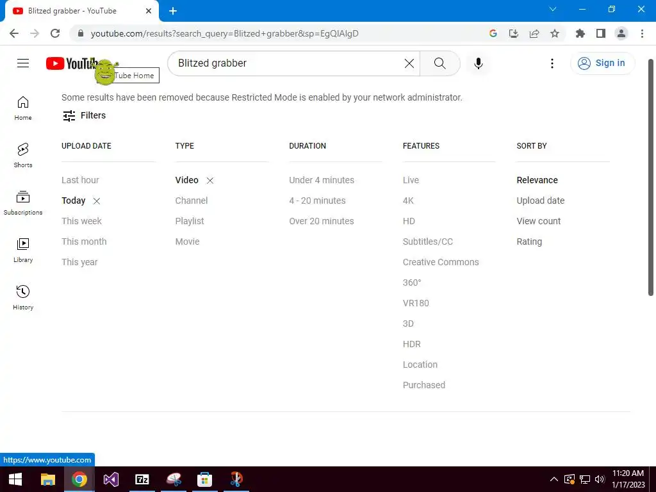Click the Google icon in address bar
Screen dimensions: 656x492
493,33
